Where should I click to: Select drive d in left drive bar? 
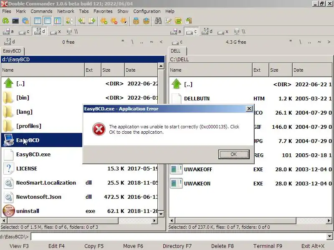tap(40, 32)
